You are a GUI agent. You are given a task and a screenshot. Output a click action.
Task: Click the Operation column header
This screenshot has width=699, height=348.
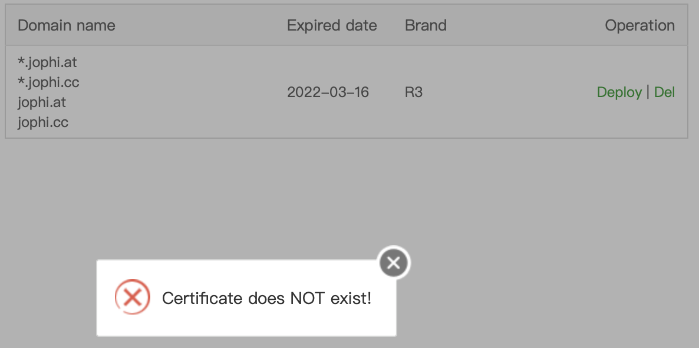click(x=639, y=26)
